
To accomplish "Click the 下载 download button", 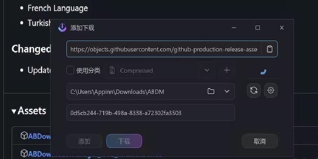I will coord(124,141).
